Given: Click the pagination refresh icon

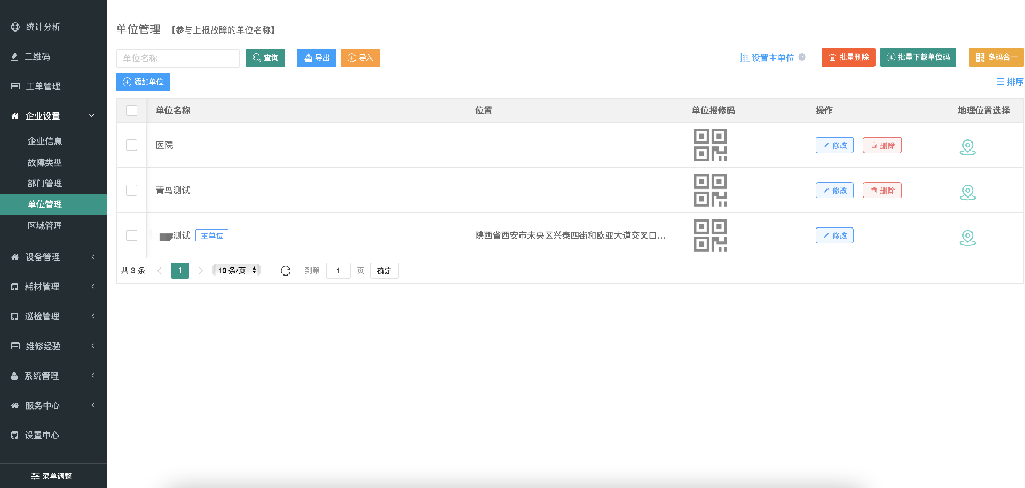Looking at the screenshot, I should pos(286,271).
